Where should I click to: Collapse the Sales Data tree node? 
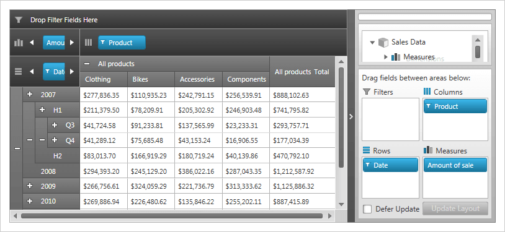point(373,43)
